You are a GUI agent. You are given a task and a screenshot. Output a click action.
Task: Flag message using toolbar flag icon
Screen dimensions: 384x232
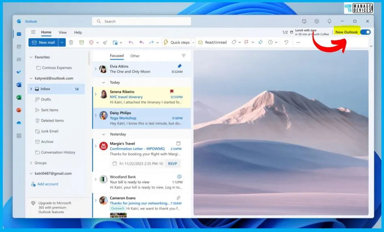tap(246, 43)
